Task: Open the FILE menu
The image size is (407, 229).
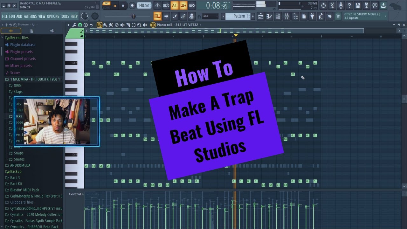Action: [5, 16]
